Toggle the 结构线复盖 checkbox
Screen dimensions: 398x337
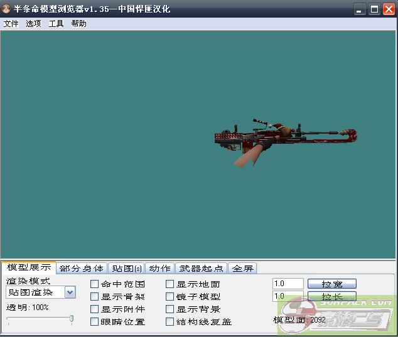tap(169, 322)
